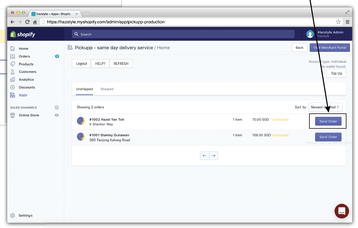Click the Back button
Image resolution: width=358 pixels, height=228 pixels.
coord(300,47)
